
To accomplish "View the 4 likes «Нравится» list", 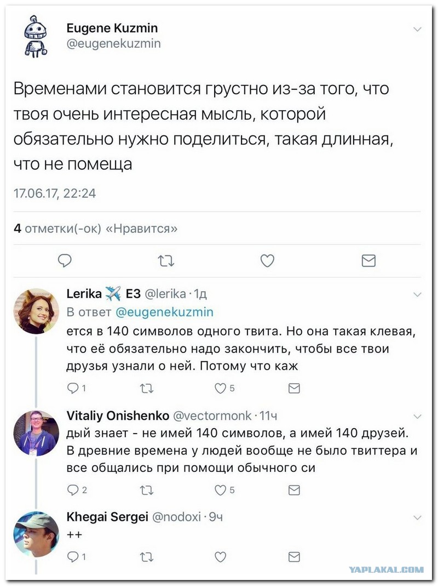I will pyautogui.click(x=96, y=229).
